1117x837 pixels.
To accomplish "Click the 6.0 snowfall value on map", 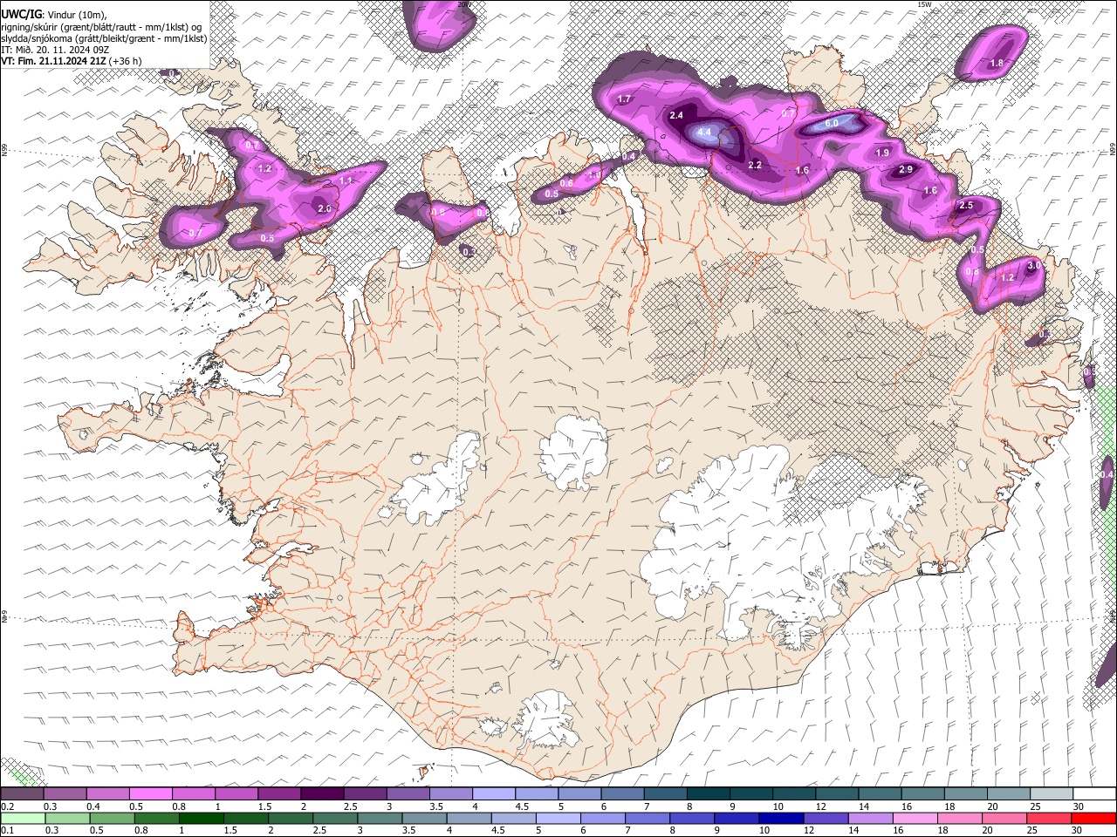I will (x=831, y=124).
